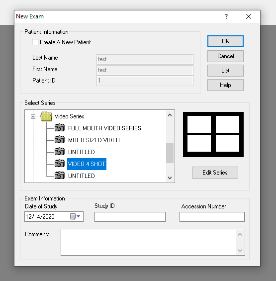Click the camera icon beside FULL MOUTH VIDEO SERIES
276x281 pixels.
pyautogui.click(x=60, y=128)
